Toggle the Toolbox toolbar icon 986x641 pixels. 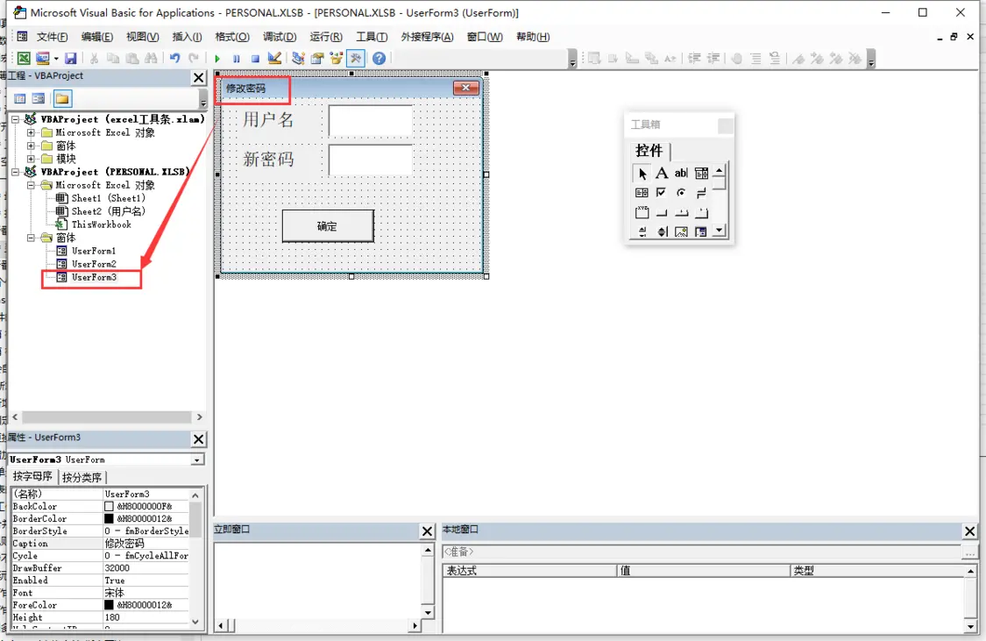pyautogui.click(x=356, y=59)
